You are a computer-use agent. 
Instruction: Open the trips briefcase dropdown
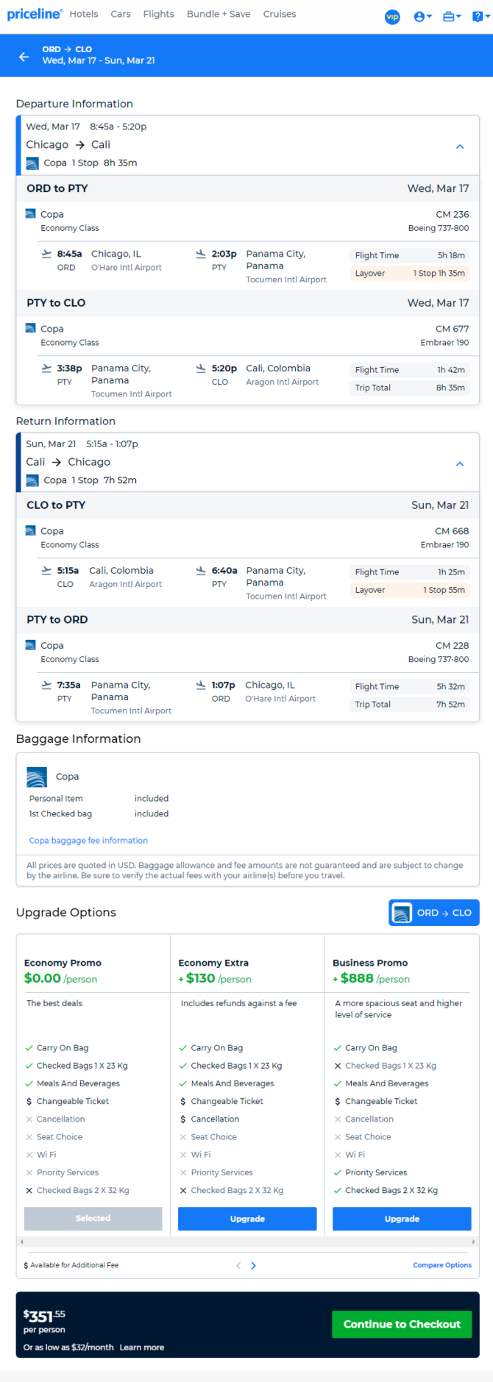(452, 16)
